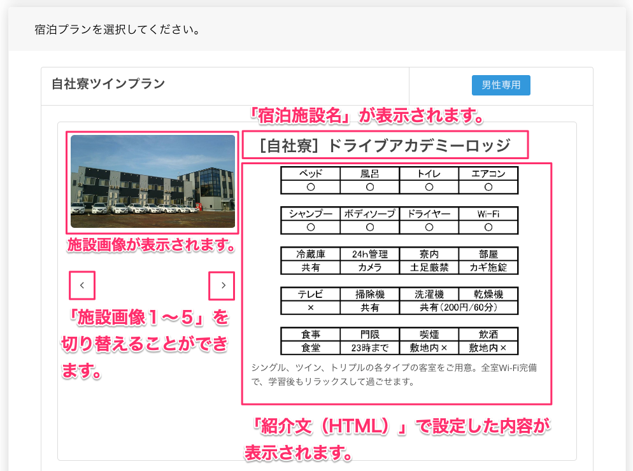Image resolution: width=633 pixels, height=471 pixels.
Task: Click the 男性専用 blue badge
Action: click(x=501, y=85)
